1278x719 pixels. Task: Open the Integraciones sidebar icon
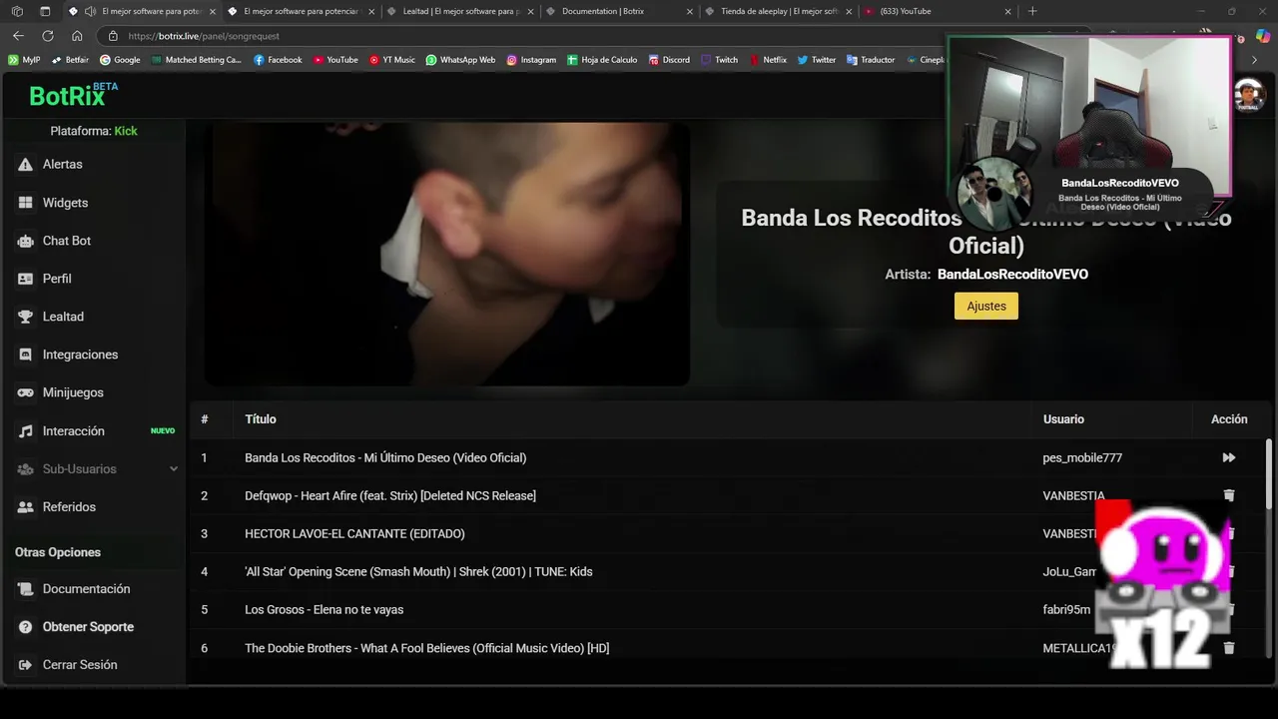25,355
